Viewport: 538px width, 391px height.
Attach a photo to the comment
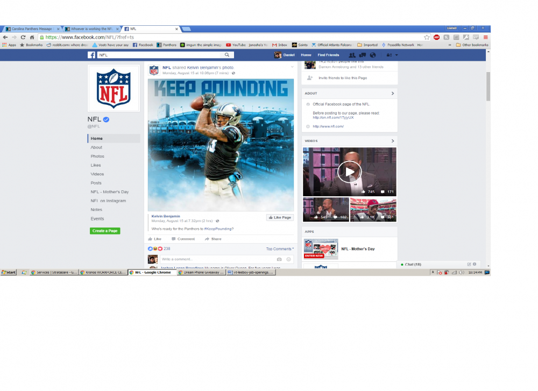pos(279,259)
